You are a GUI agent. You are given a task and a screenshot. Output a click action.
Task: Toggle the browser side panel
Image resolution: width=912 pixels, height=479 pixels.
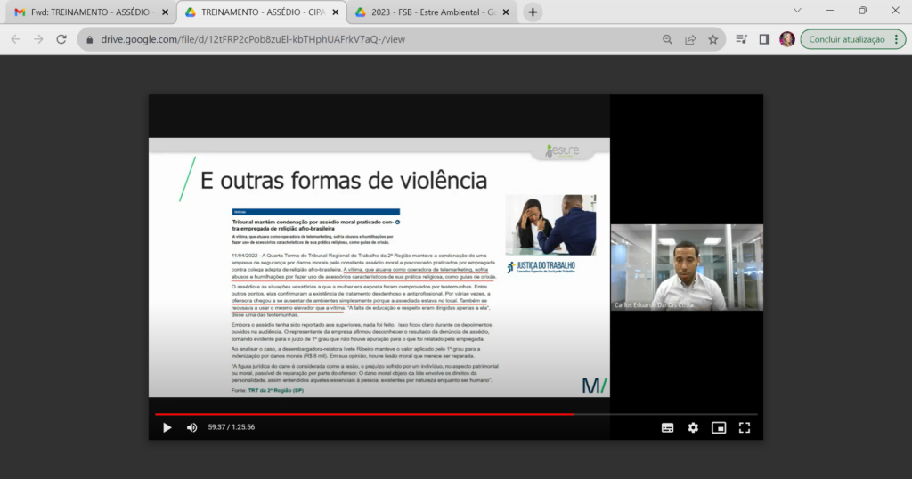[764, 39]
